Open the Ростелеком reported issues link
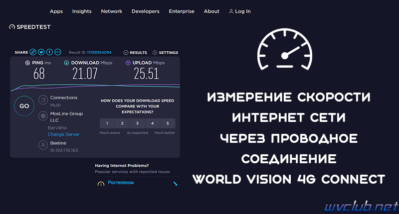Viewport: 399px width, 214px height. point(121,183)
